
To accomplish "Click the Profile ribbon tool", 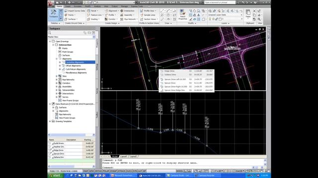I will (x=110, y=15).
